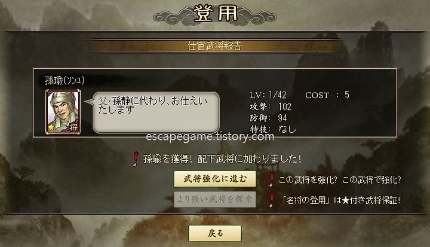Viewport: 430px width, 247px height.
Task: Click red exclamation mark beside 孫瑜を獲得
Action: tap(135, 159)
